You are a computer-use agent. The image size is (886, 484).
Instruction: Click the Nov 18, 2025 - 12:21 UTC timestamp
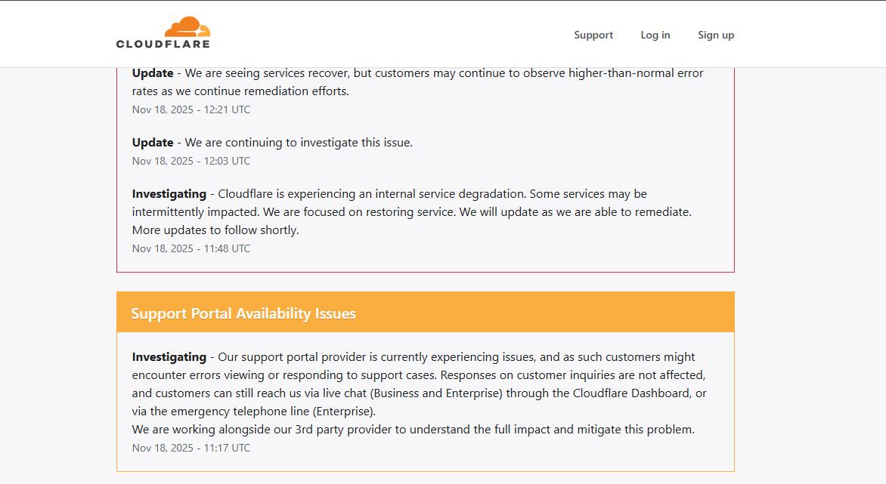pyautogui.click(x=191, y=109)
